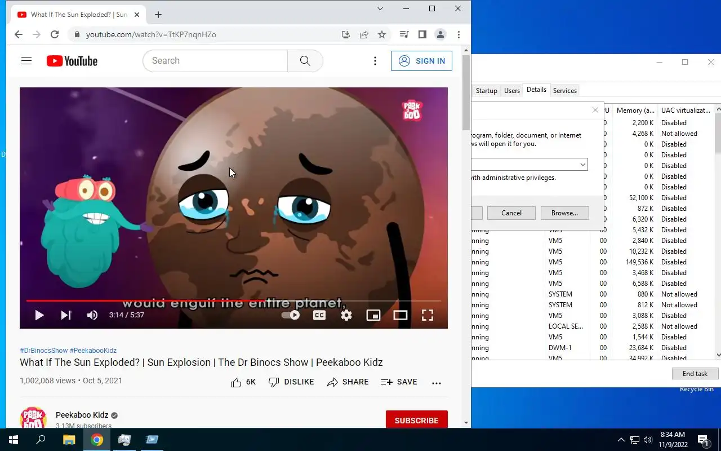The width and height of the screenshot is (721, 451).
Task: Open Chrome media controls
Action: pyautogui.click(x=404, y=34)
